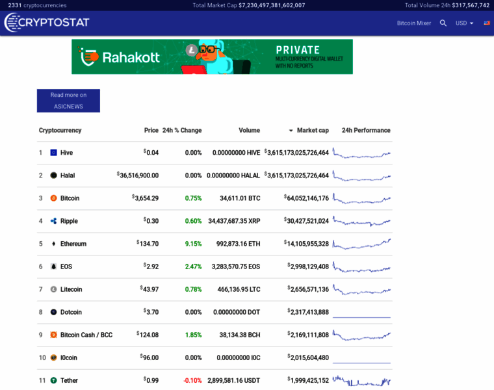Click the Bitcoin coin icon

(53, 198)
